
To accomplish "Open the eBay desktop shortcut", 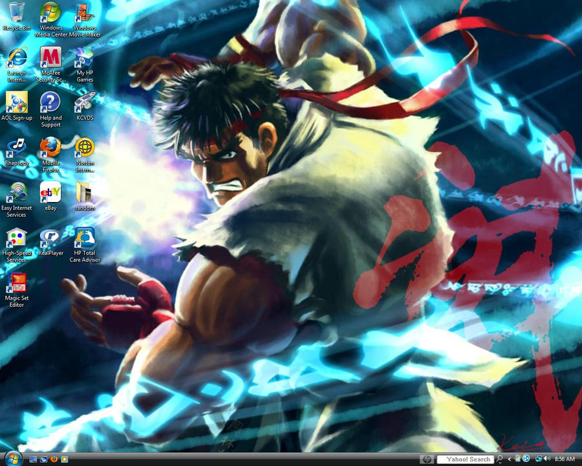I will [x=50, y=196].
